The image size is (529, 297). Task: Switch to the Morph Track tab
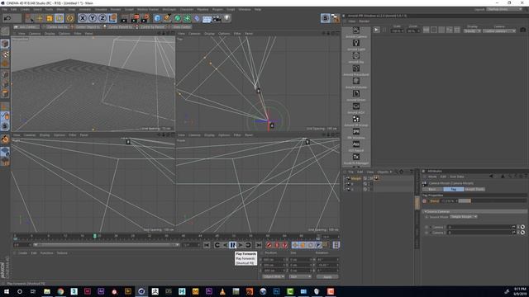coord(474,189)
